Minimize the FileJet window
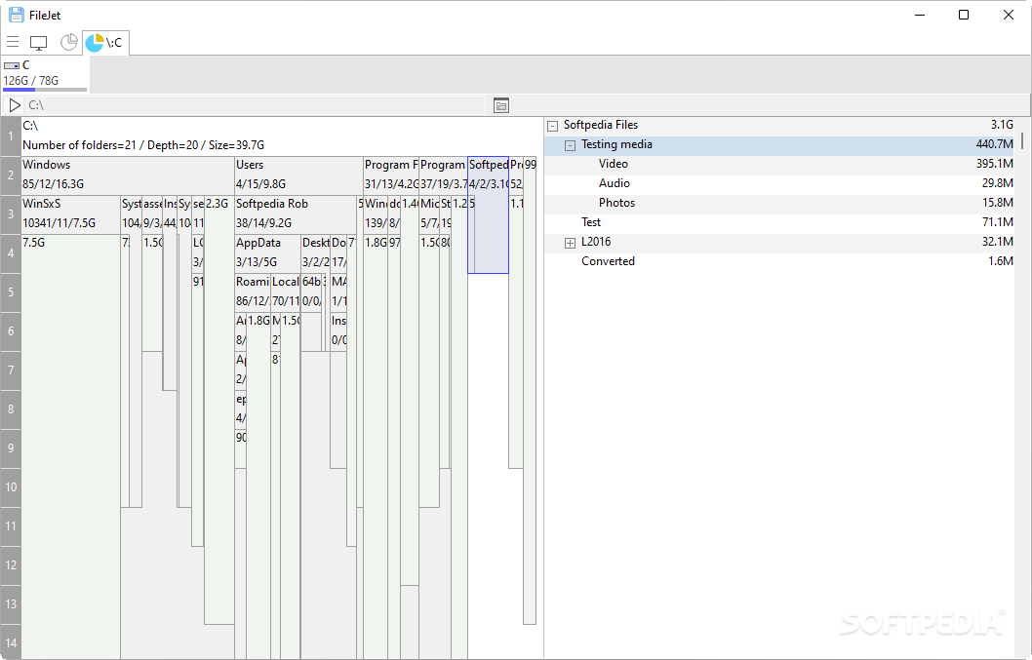The width and height of the screenshot is (1032, 660). (920, 15)
